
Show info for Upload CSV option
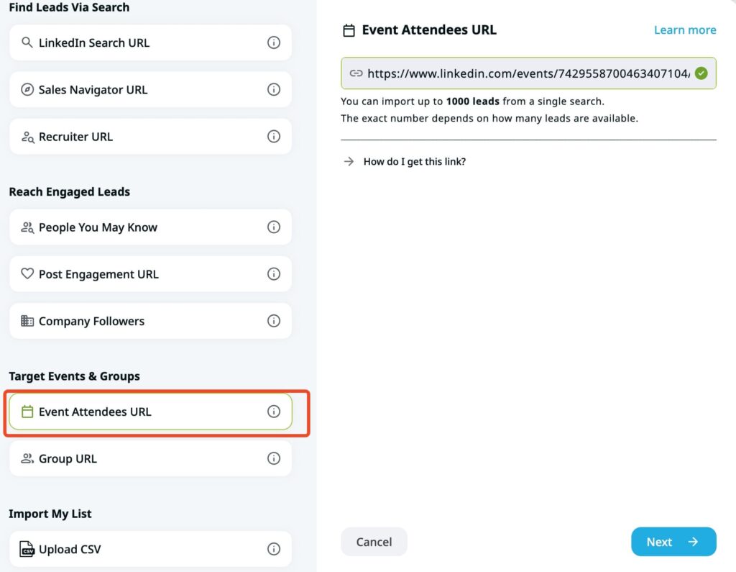(x=273, y=549)
